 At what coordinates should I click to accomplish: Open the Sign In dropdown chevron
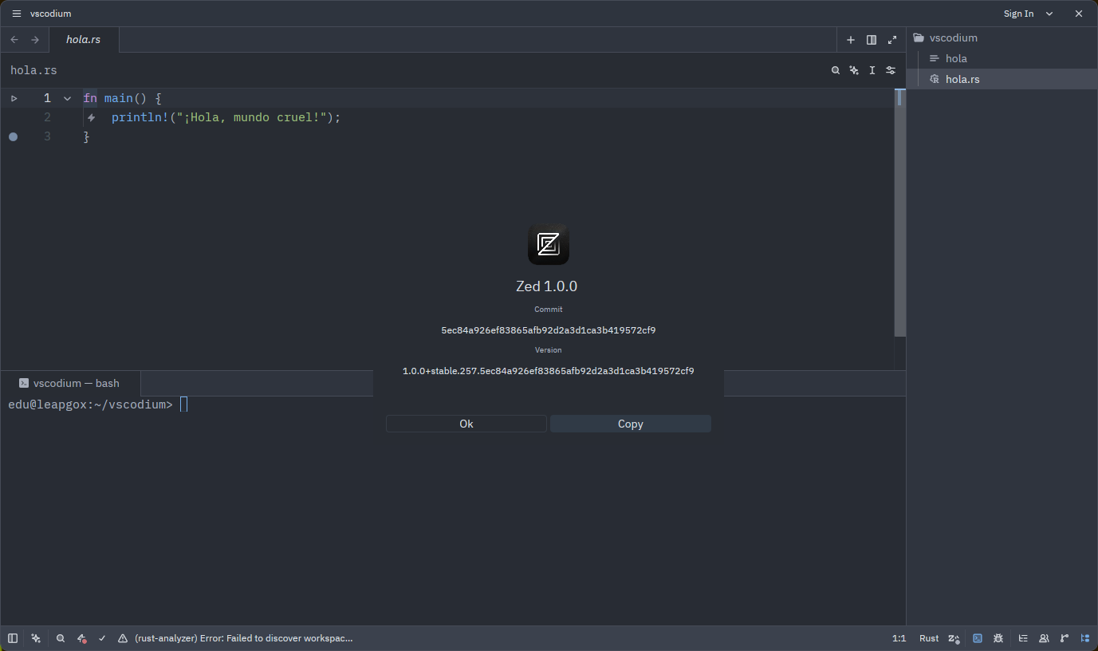click(1049, 14)
